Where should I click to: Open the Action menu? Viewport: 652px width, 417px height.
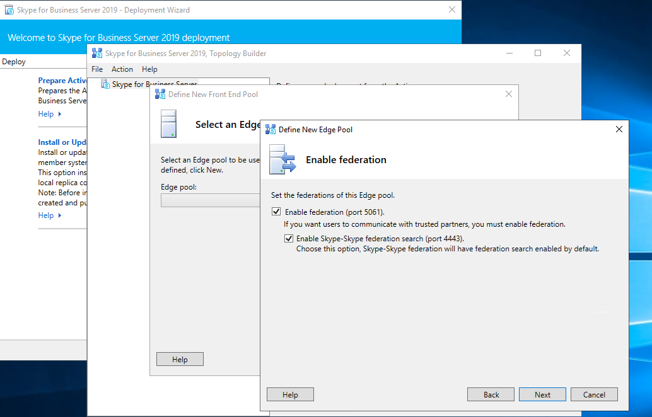point(122,69)
